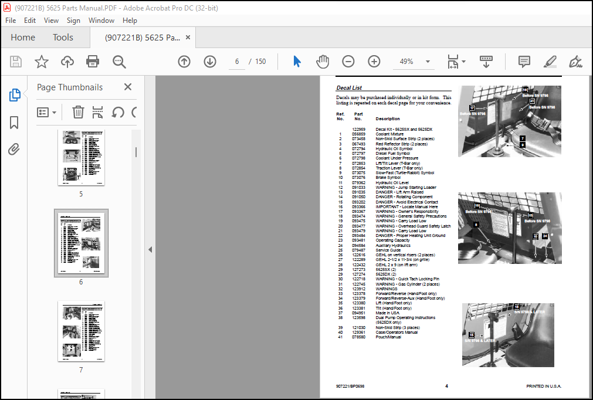Click the WARNING - Jump Starting Loader row
Screen dimensions: 593x400
tap(387, 188)
